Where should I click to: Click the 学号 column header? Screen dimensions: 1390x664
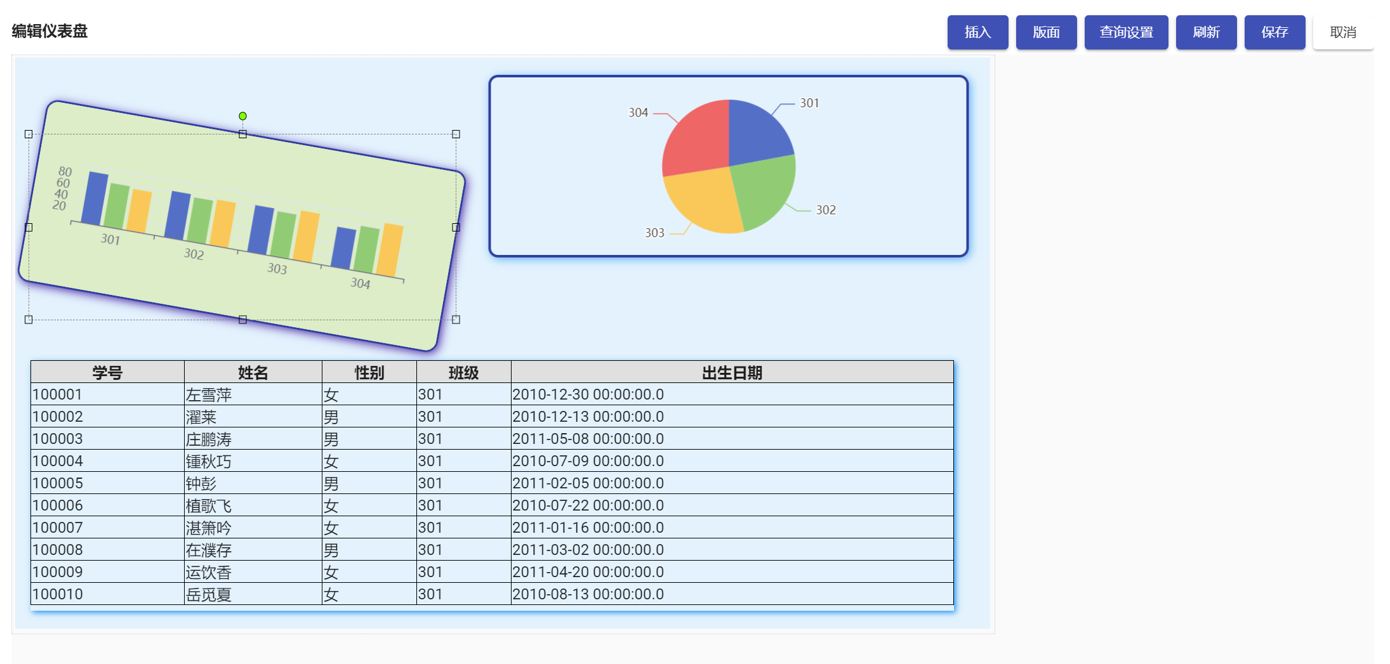pos(107,372)
